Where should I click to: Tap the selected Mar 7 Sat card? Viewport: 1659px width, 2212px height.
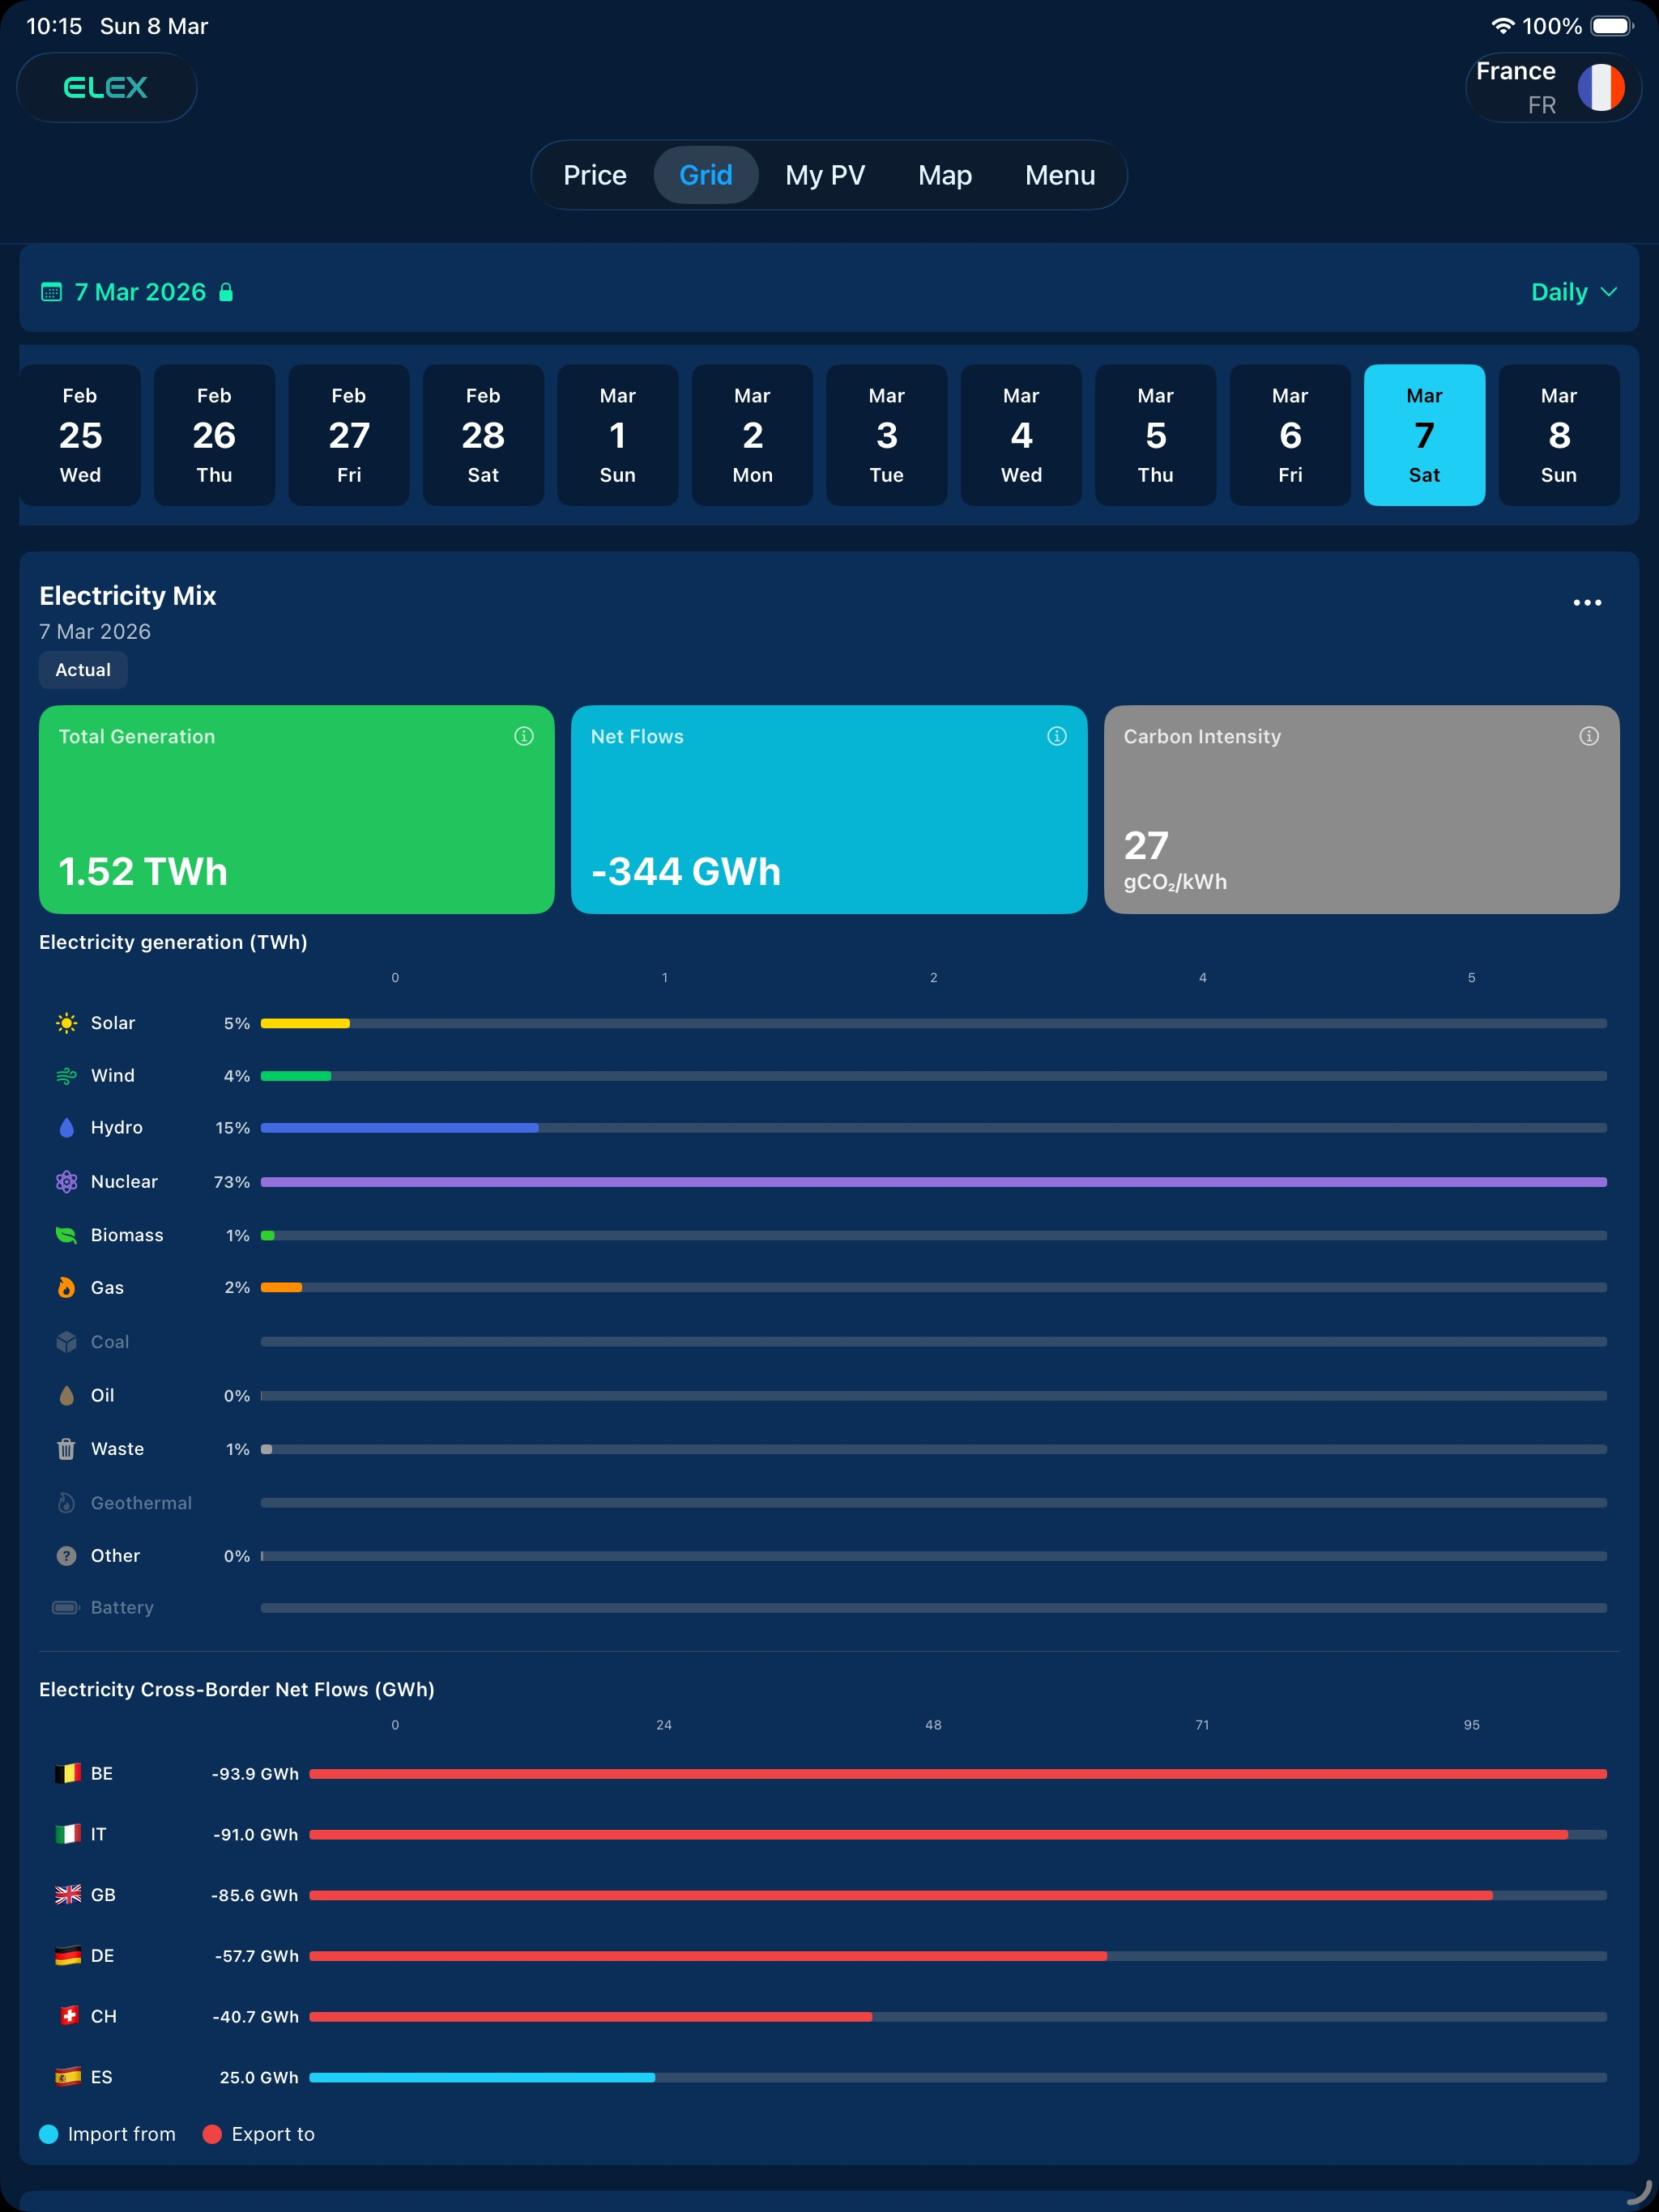[1424, 435]
